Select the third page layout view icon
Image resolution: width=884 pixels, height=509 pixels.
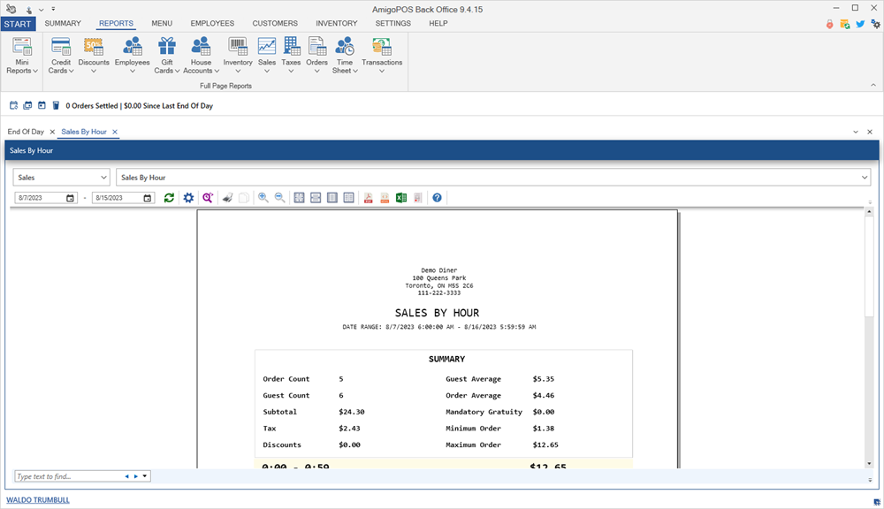pos(332,198)
